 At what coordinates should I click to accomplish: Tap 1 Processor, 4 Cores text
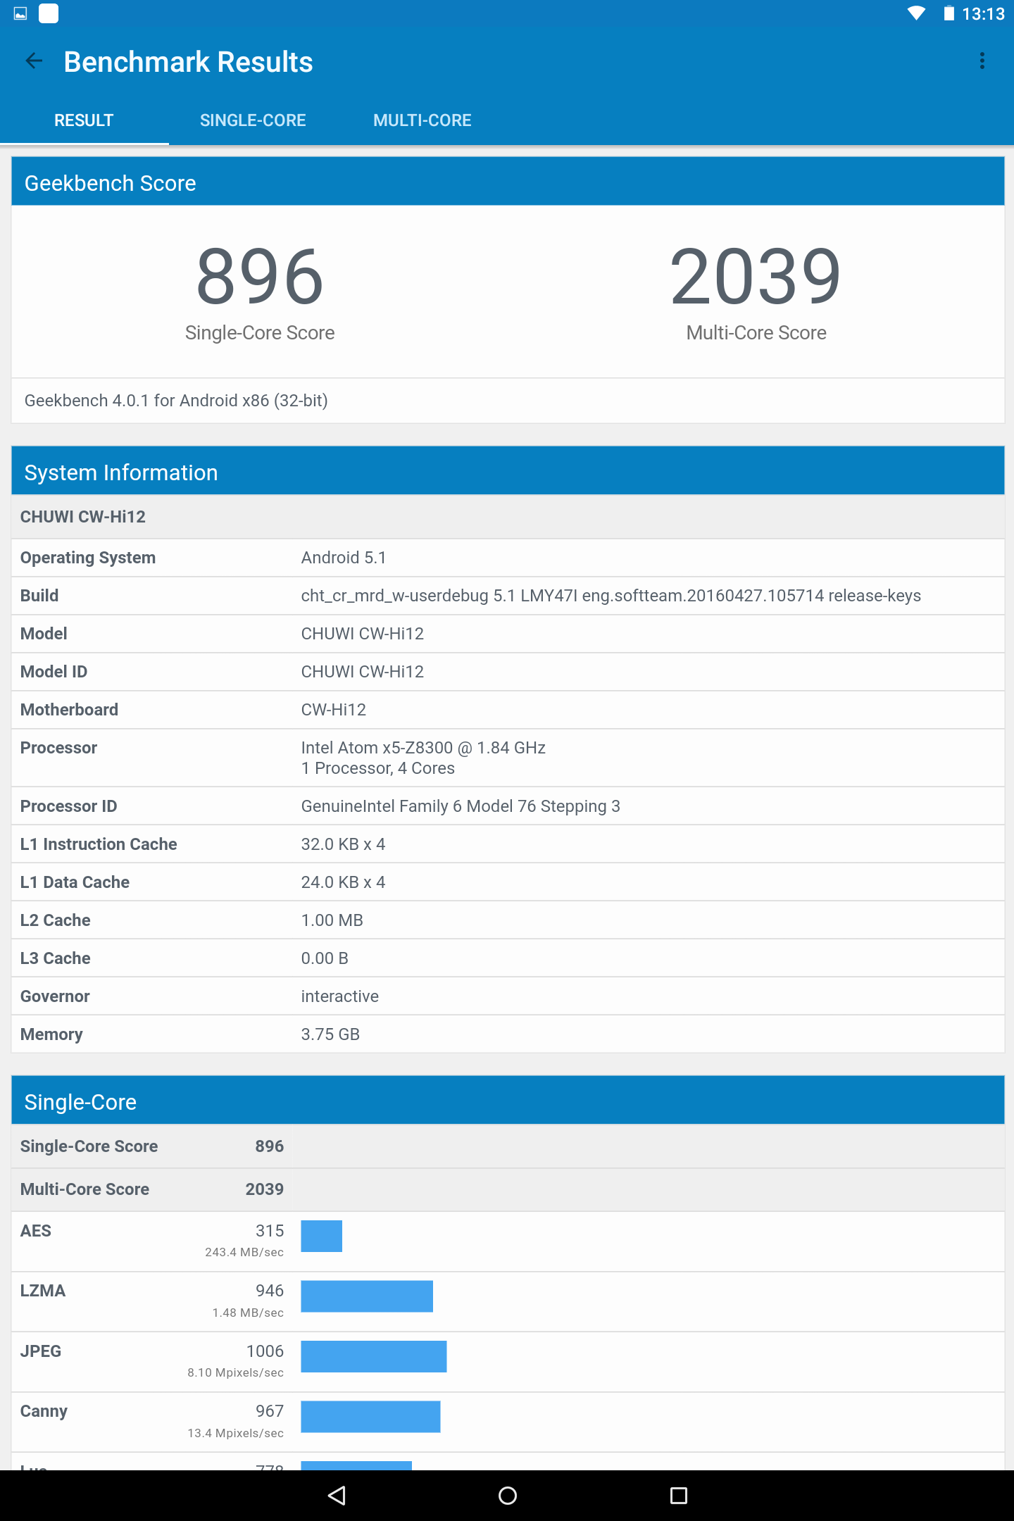[378, 768]
